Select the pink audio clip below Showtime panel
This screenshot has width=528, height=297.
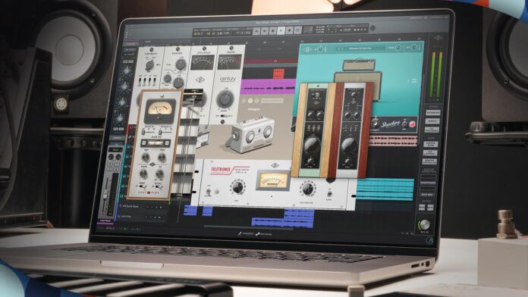pos(393,140)
